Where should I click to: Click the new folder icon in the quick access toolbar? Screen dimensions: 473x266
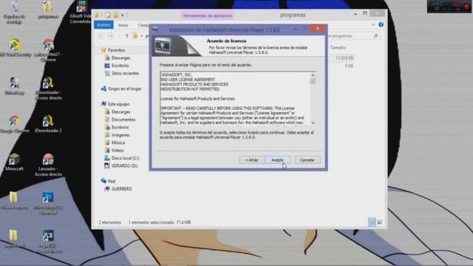(115, 15)
